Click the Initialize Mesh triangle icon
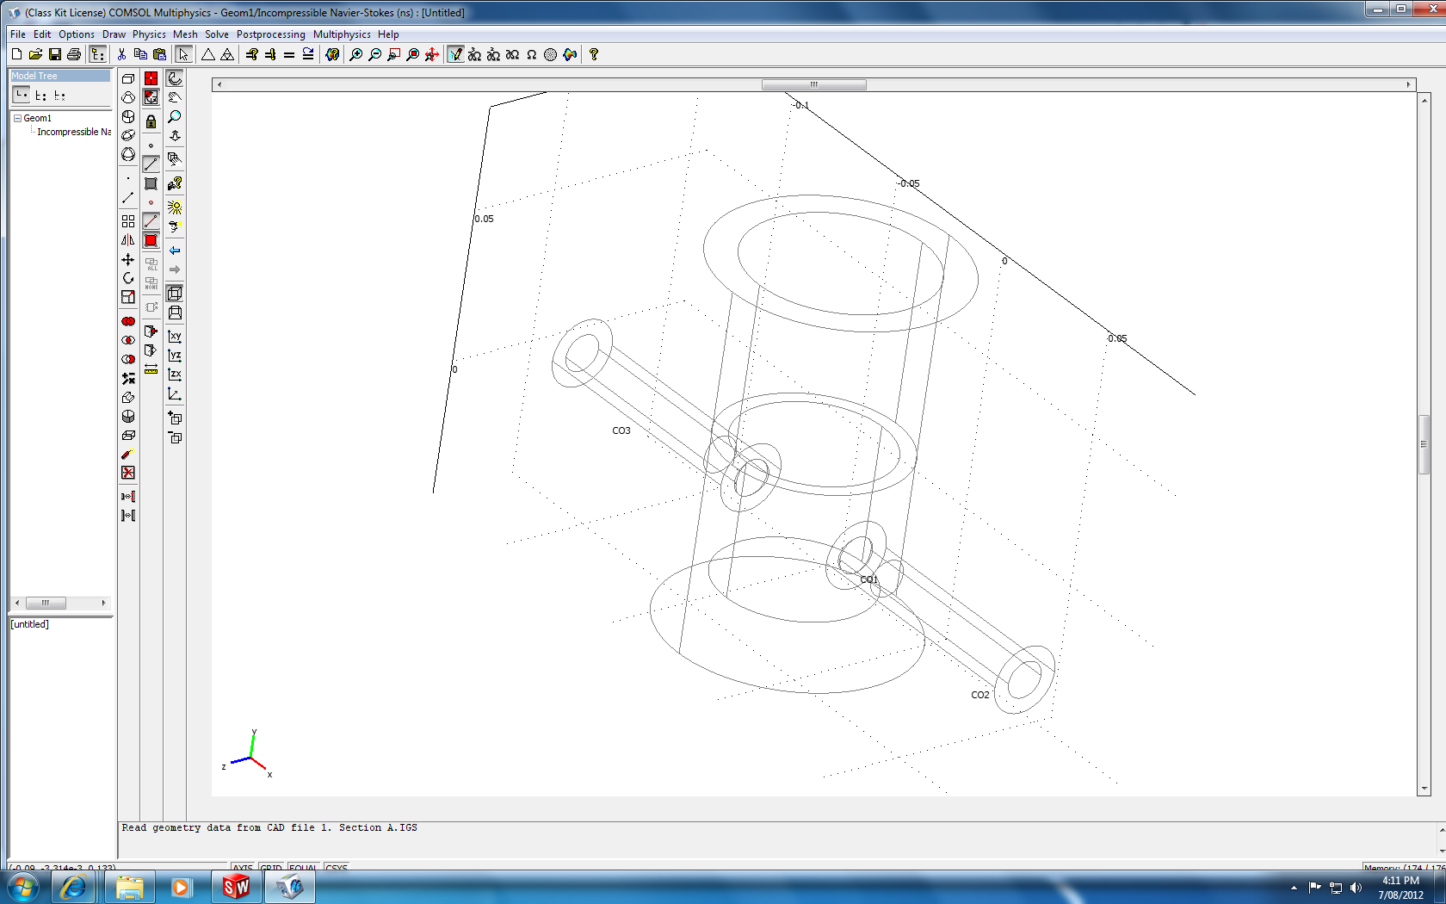Image resolution: width=1446 pixels, height=904 pixels. tap(208, 54)
